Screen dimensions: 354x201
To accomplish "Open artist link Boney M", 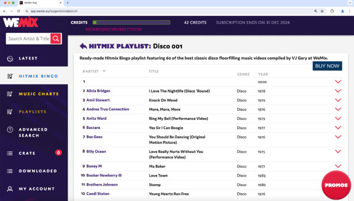I will pyautogui.click(x=94, y=166).
